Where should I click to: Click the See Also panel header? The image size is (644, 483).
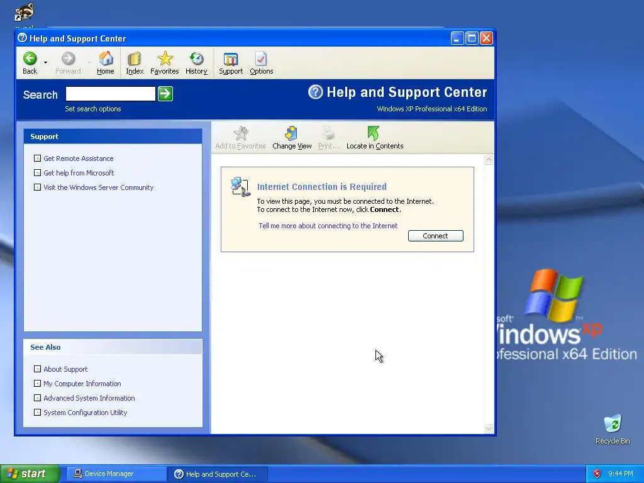coord(113,347)
